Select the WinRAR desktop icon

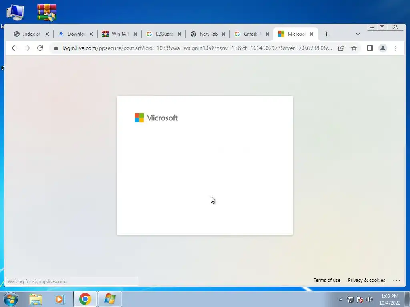(x=46, y=12)
